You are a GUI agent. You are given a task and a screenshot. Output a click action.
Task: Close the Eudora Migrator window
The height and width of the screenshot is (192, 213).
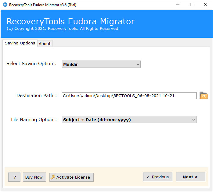(206, 5)
